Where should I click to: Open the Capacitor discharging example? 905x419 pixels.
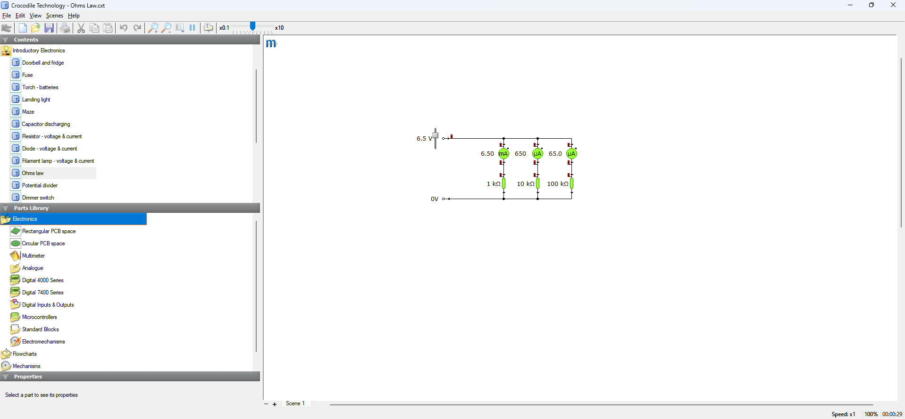click(x=41, y=124)
